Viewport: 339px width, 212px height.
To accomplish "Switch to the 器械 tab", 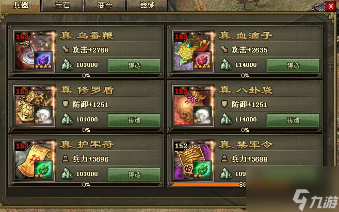I will tap(147, 5).
